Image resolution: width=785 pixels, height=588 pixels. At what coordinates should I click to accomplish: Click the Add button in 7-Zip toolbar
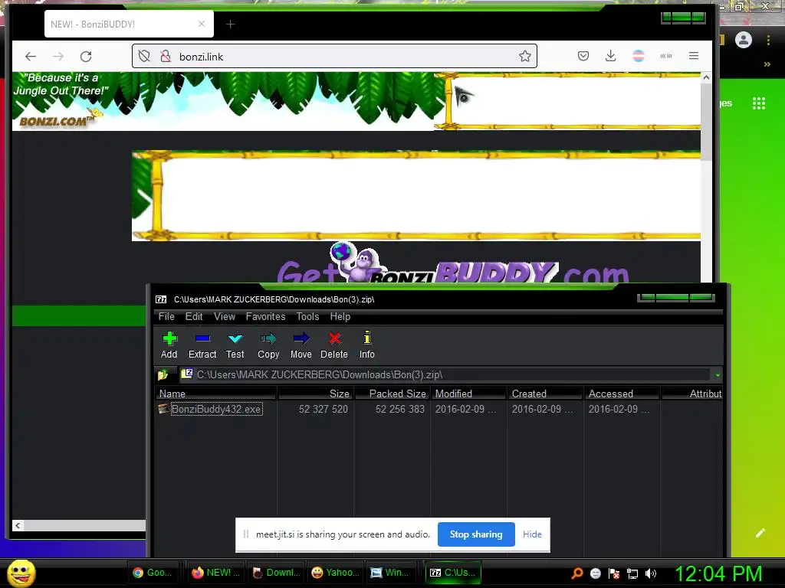click(169, 345)
